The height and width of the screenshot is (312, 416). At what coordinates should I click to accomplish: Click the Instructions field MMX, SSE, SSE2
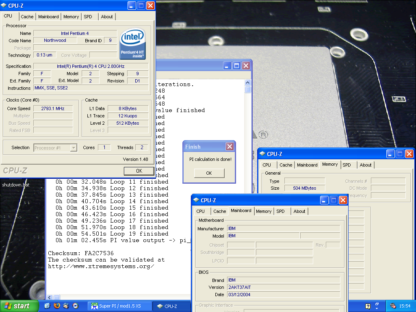[x=91, y=88]
